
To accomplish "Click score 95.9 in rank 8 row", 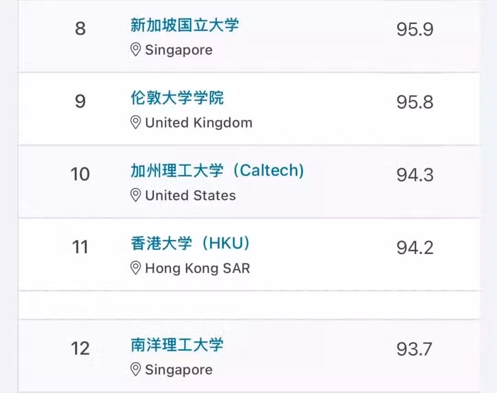I will (x=415, y=29).
